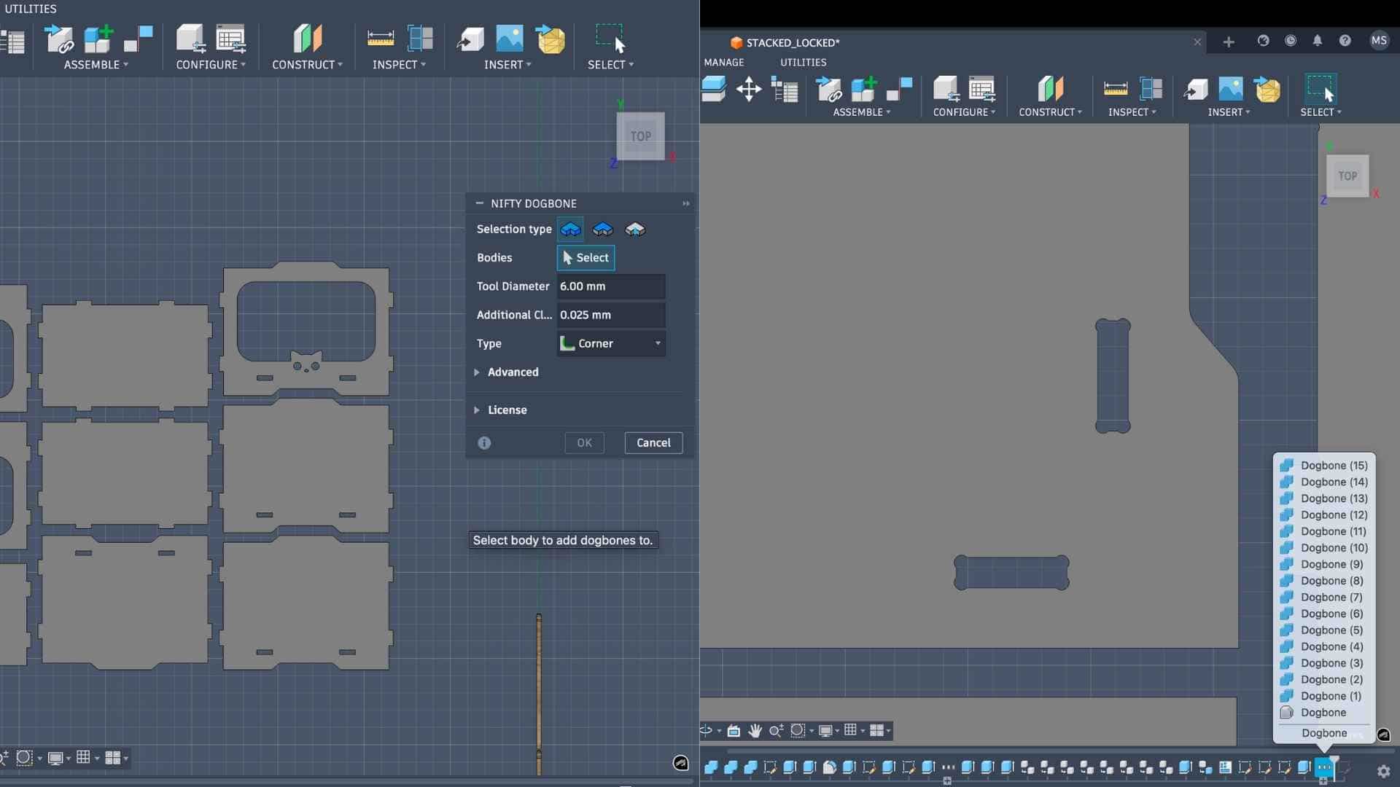
Task: Select Dogbone (15) from the list
Action: [1333, 465]
